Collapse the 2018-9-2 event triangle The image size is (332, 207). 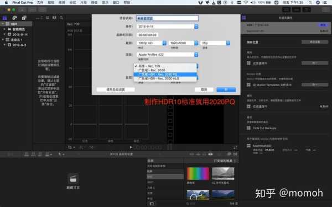[x=4, y=45]
